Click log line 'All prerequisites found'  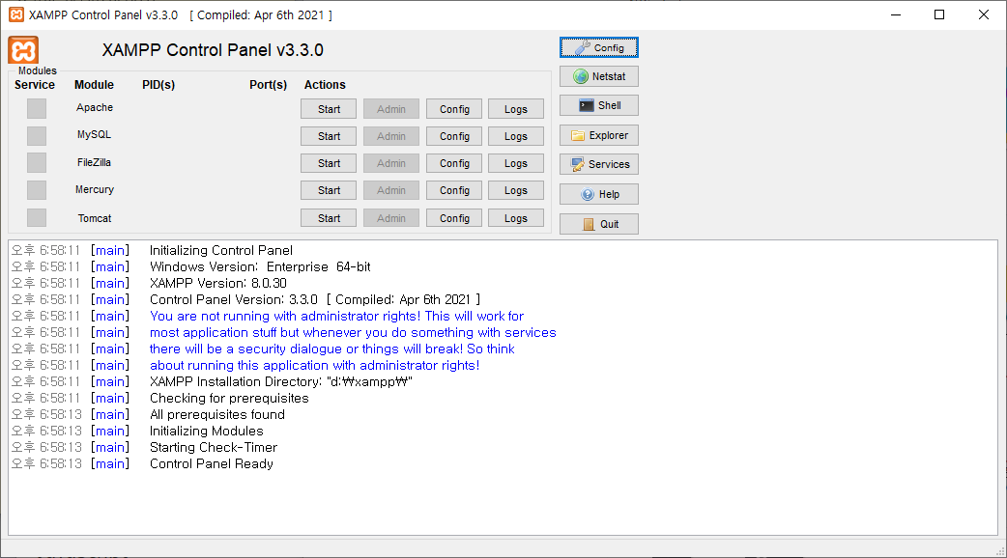(x=217, y=414)
